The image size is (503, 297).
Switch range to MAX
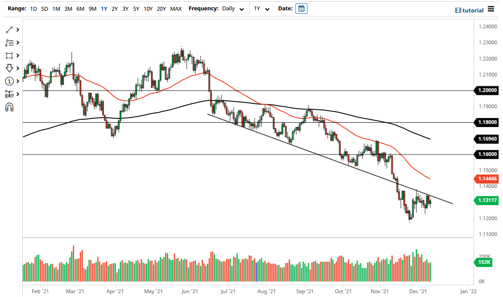point(176,9)
